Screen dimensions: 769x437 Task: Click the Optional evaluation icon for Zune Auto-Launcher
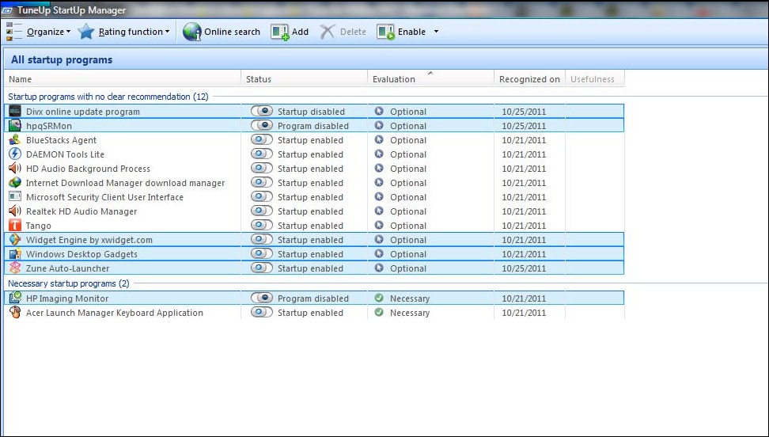(x=379, y=268)
